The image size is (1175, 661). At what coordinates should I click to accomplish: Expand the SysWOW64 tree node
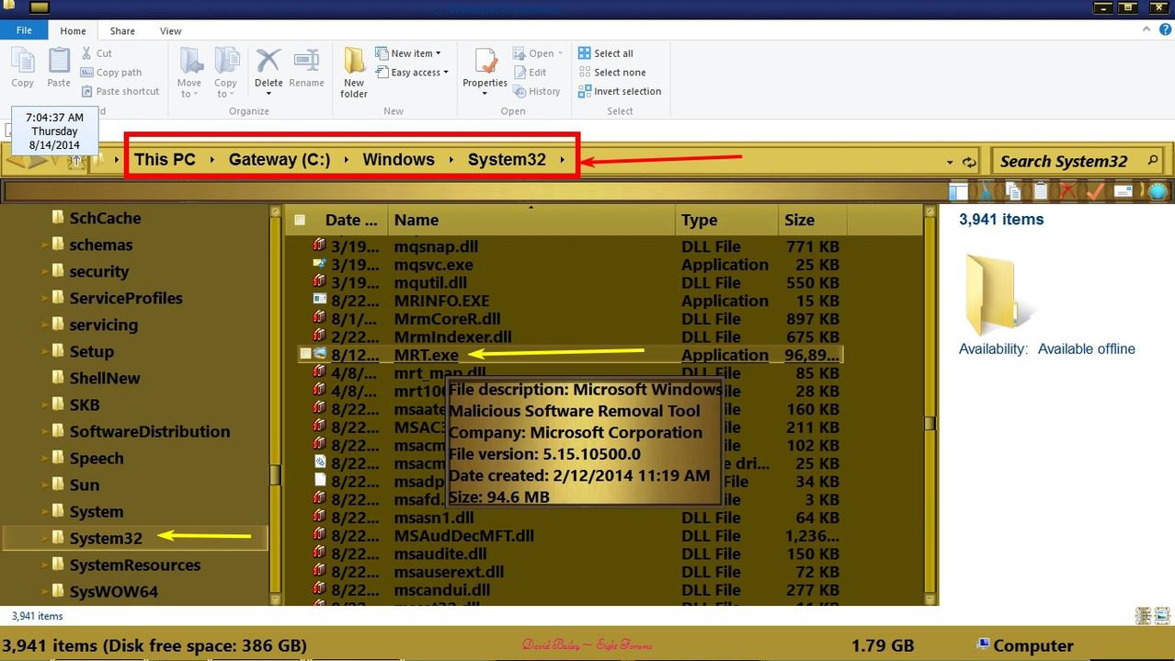pyautogui.click(x=46, y=592)
